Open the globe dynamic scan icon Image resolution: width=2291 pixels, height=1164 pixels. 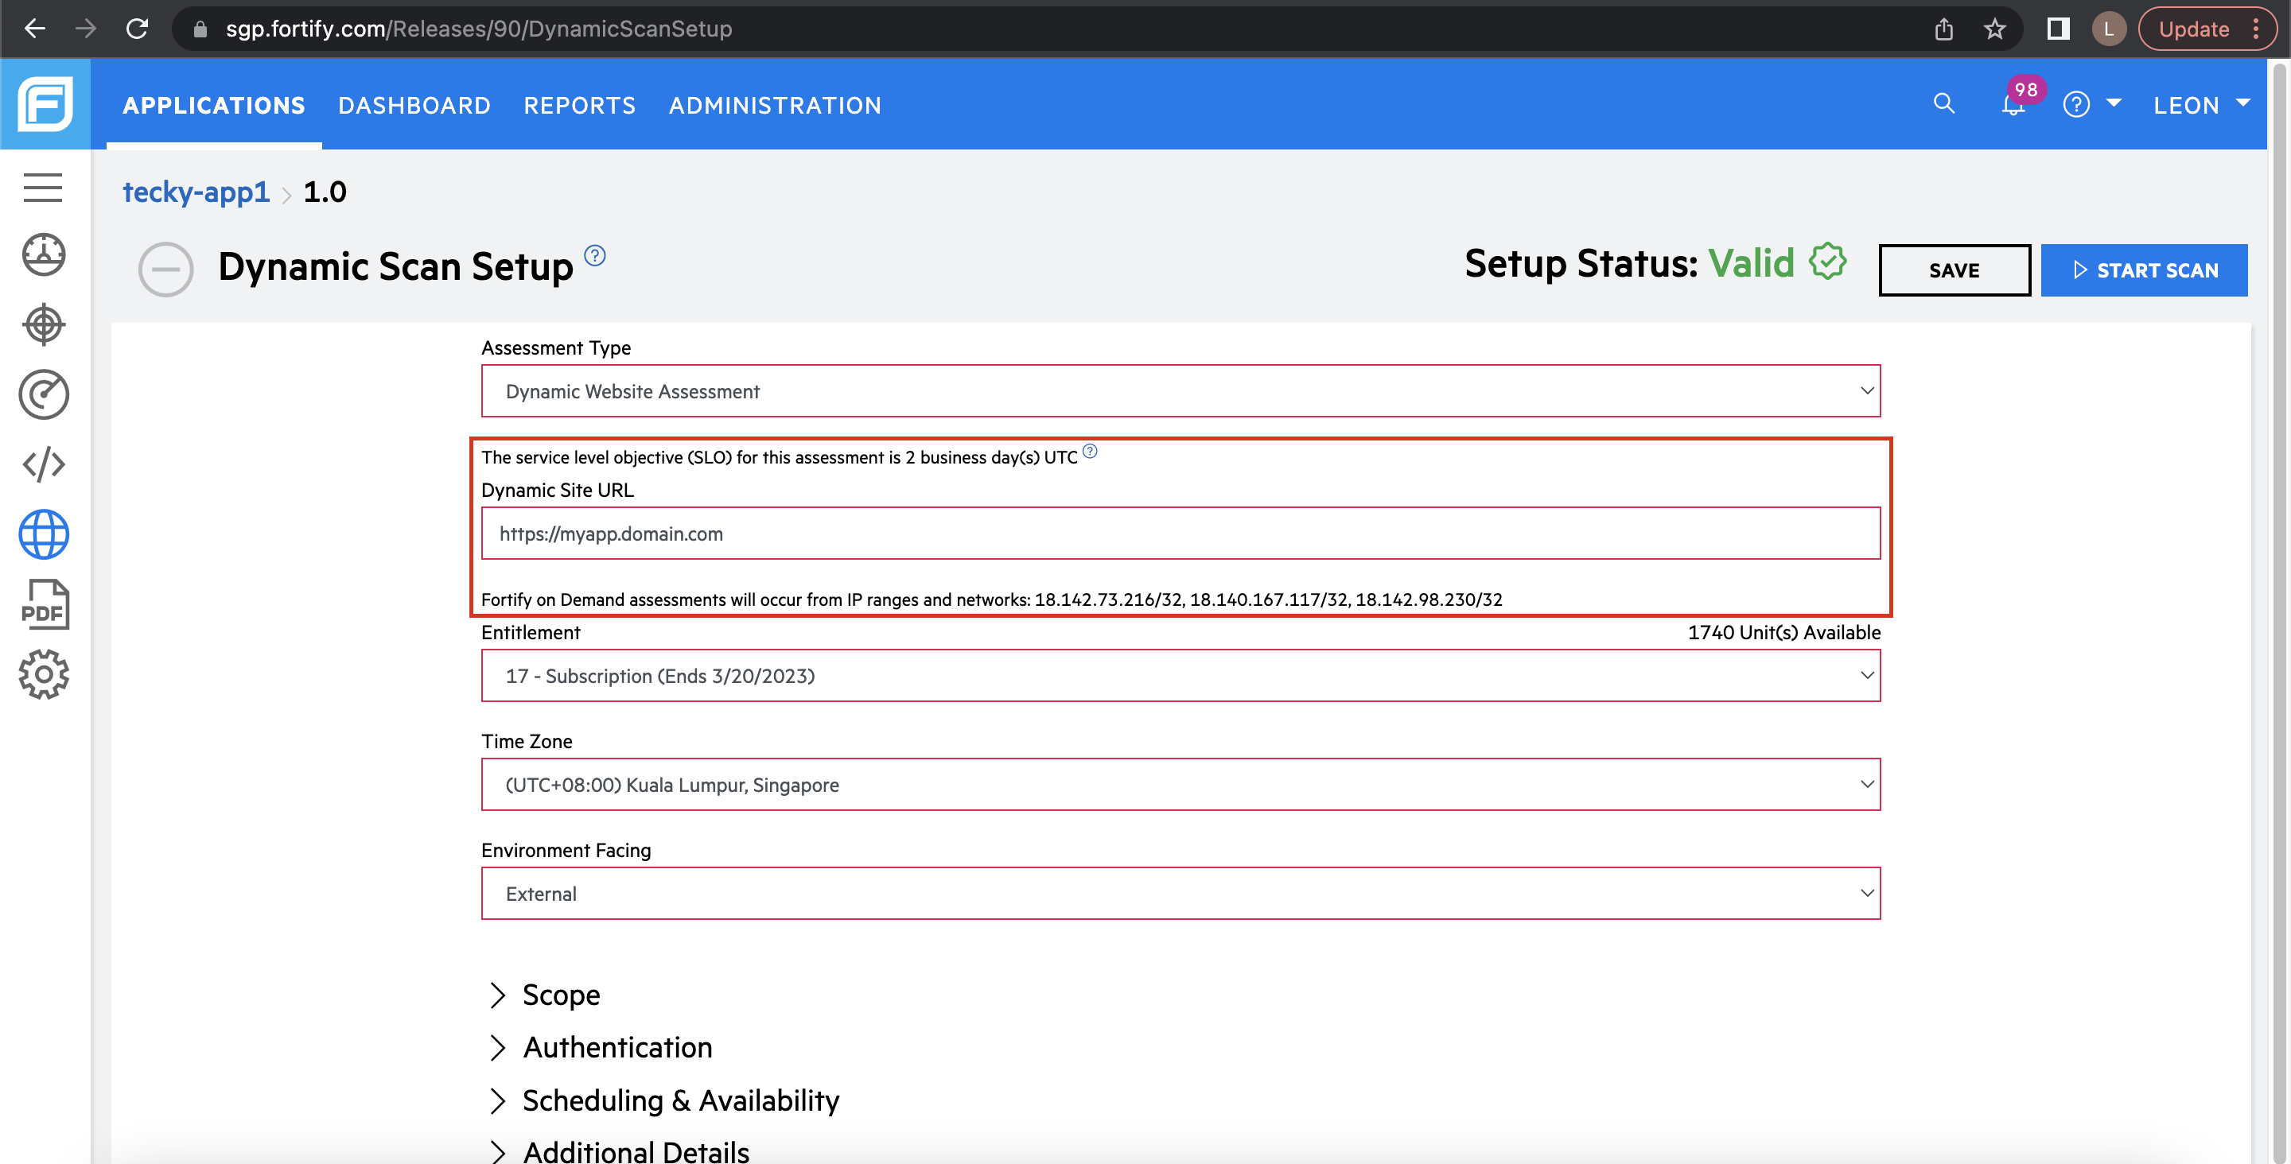[x=43, y=534]
